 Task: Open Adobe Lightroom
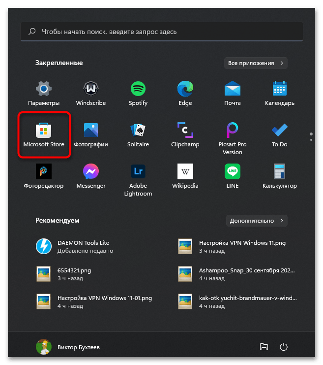coord(138,180)
